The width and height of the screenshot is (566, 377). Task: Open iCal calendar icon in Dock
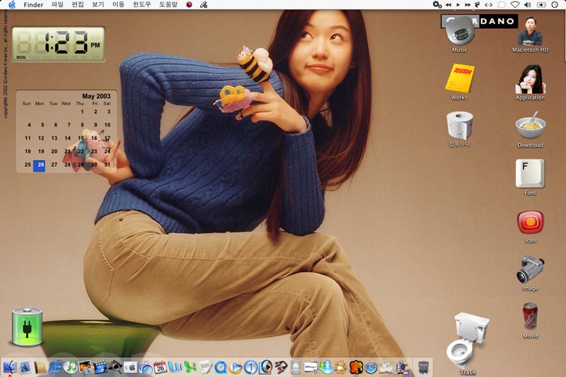(x=161, y=367)
